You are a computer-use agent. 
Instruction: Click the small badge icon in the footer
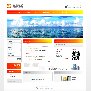tap(38, 88)
